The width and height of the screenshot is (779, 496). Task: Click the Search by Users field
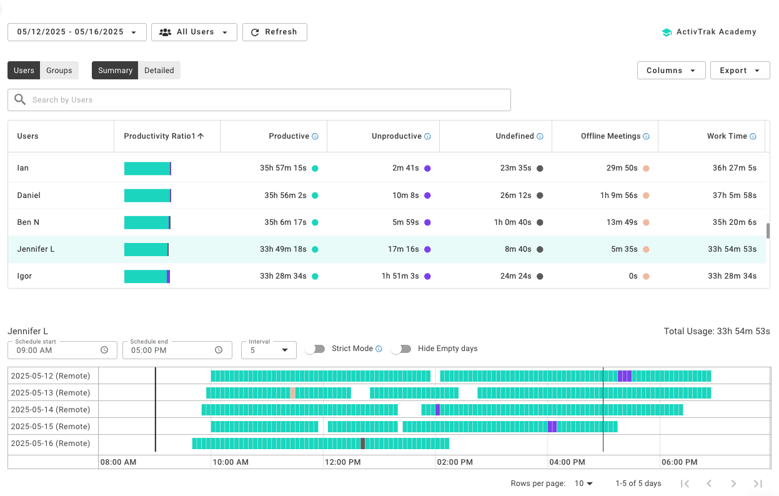pyautogui.click(x=259, y=100)
